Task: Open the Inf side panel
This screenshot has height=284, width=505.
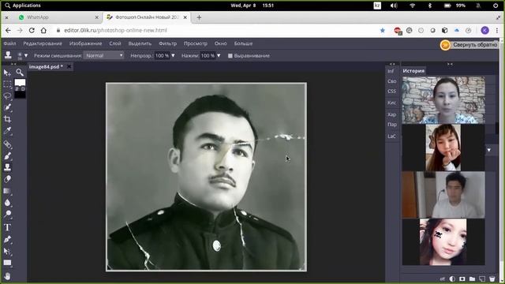Action: coord(391,71)
